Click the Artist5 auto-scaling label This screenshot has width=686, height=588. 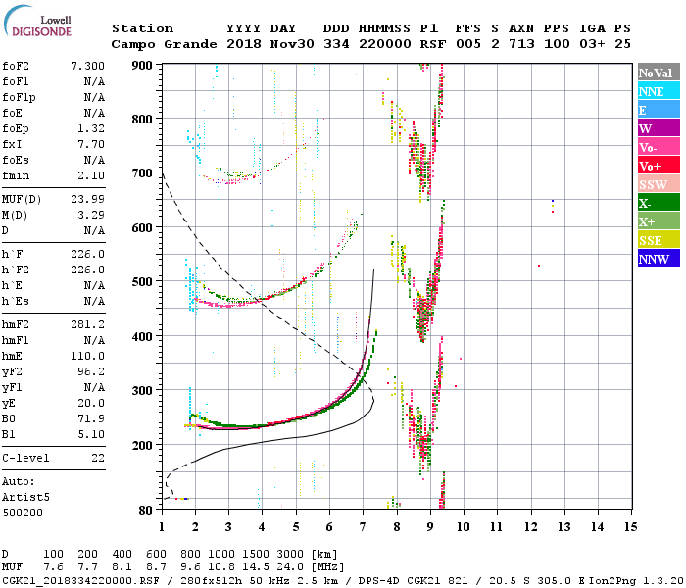click(25, 498)
